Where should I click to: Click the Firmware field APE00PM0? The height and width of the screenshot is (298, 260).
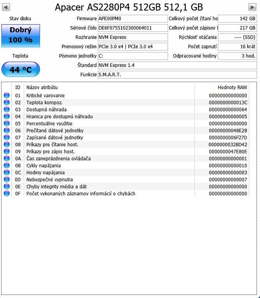(x=133, y=19)
